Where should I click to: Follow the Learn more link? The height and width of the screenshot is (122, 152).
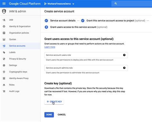coord(50,47)
